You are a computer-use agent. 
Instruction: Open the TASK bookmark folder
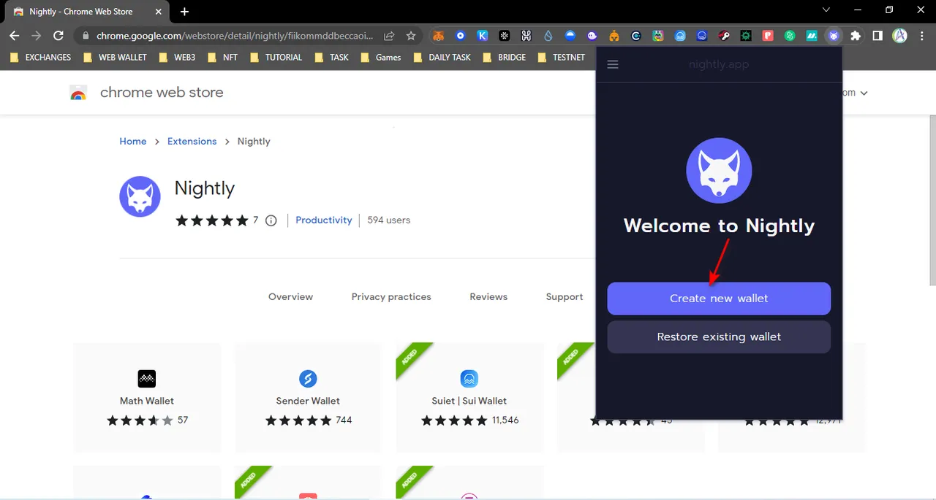332,57
